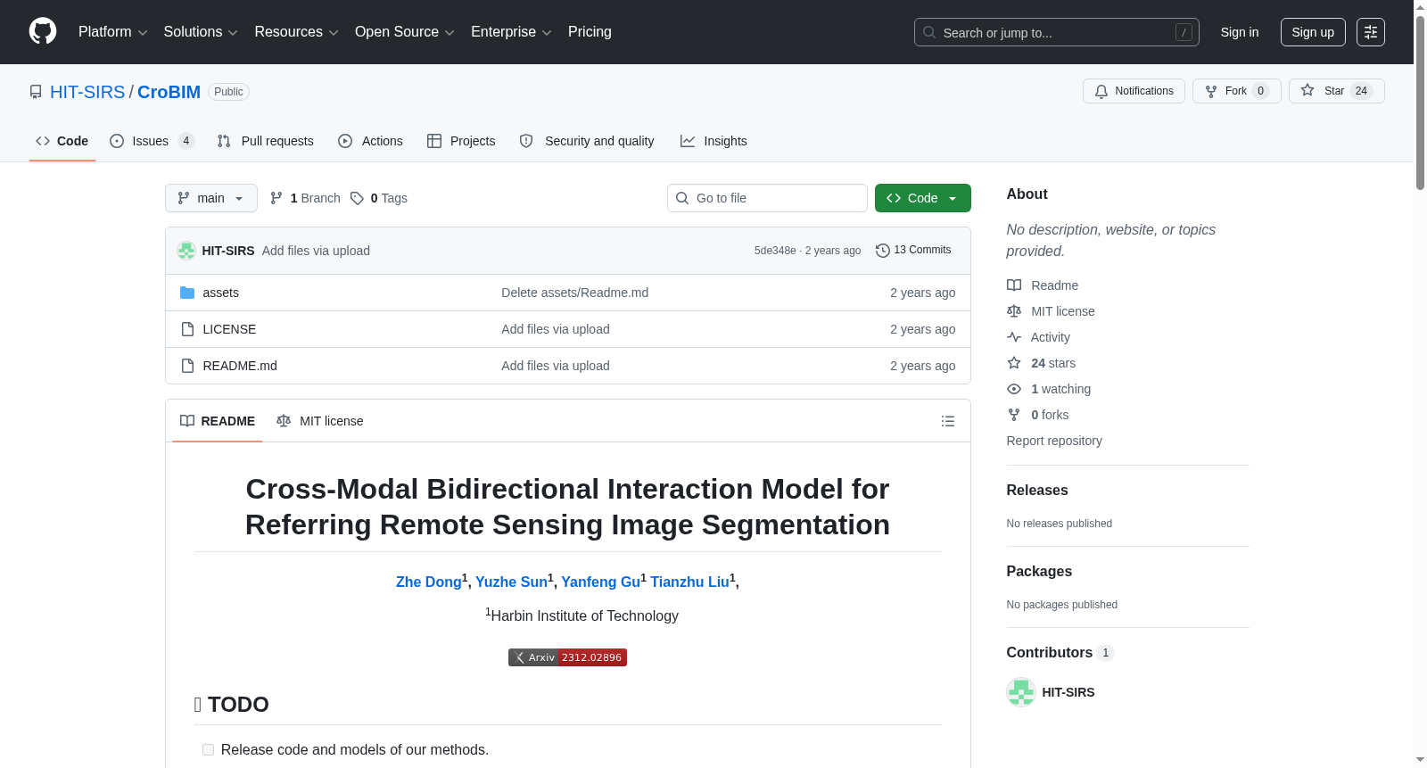Click the fork icon on Fork button
The height and width of the screenshot is (768, 1427).
(x=1211, y=91)
